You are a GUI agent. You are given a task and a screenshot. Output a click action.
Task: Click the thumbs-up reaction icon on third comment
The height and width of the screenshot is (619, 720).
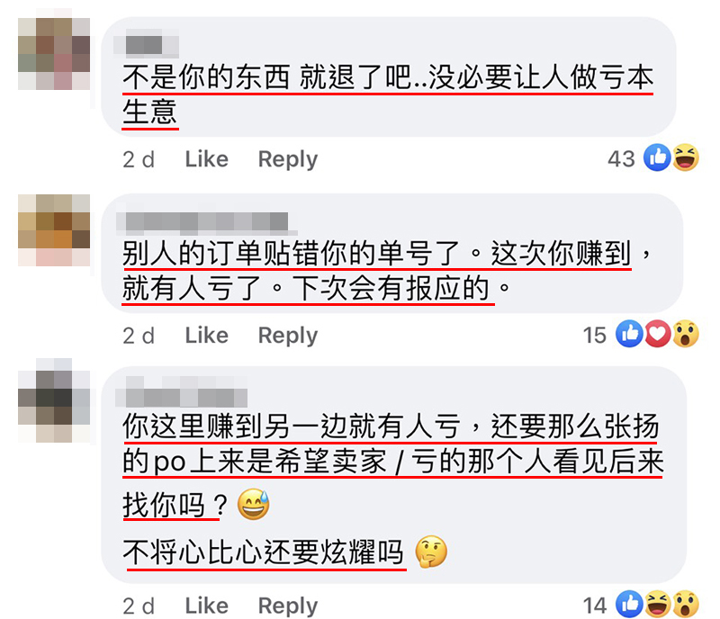629,605
